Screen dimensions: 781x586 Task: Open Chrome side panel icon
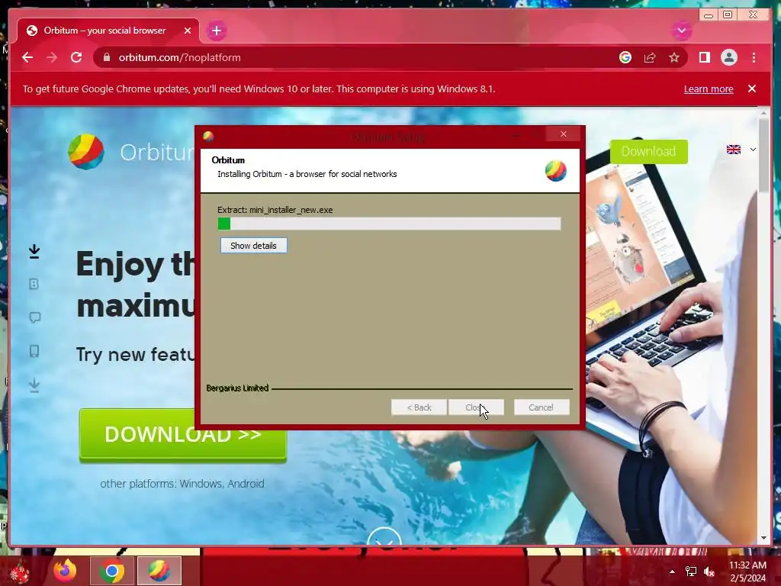coord(704,57)
